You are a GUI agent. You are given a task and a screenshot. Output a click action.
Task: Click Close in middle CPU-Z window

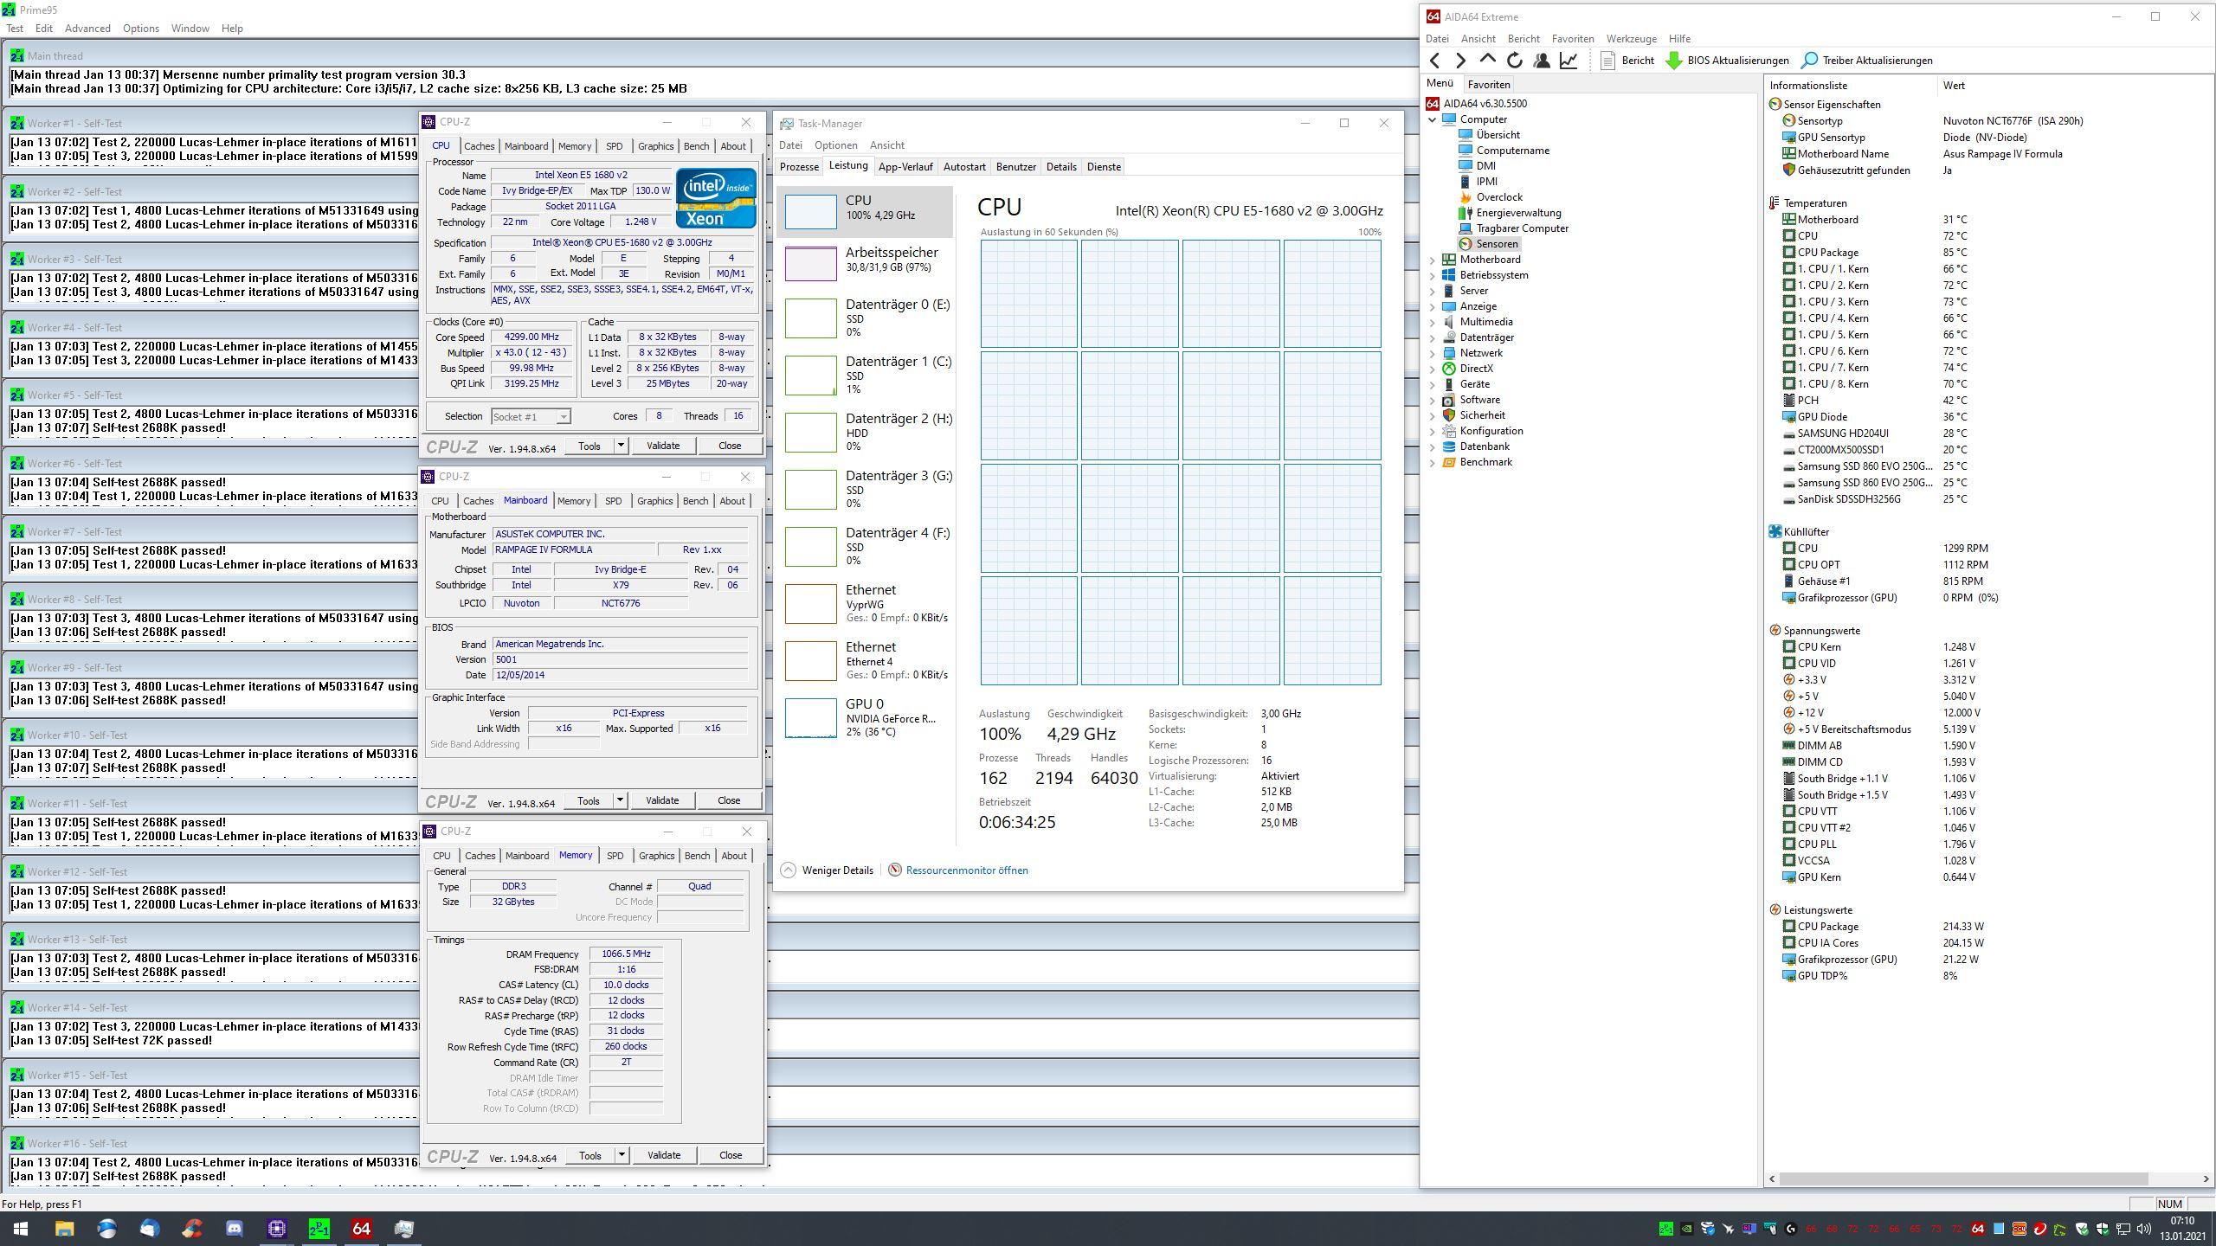[729, 800]
